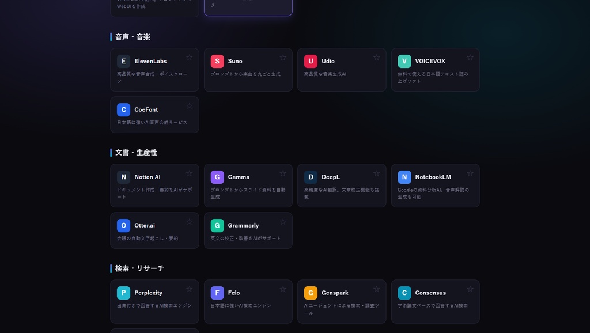
Task: Toggle the Otter.ai favorite star
Action: click(x=189, y=222)
